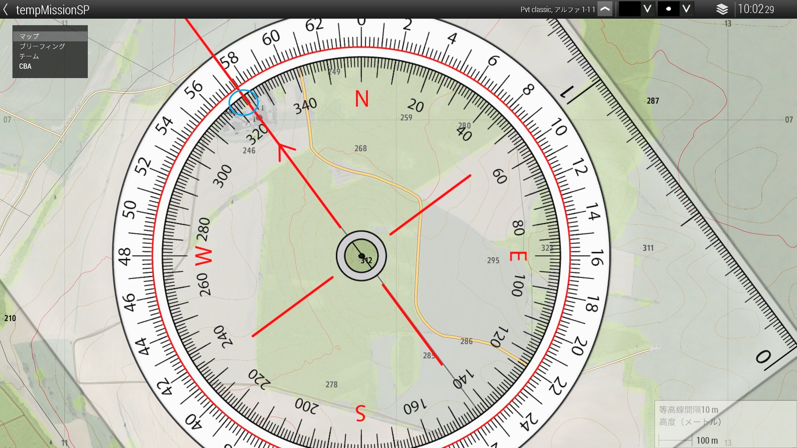Viewport: 797px width, 448px height.
Task: Click the 160 degree label on the compass
Action: [x=415, y=407]
